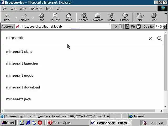Go to the Home page
This screenshot has height=126, width=168.
[x=69, y=17]
